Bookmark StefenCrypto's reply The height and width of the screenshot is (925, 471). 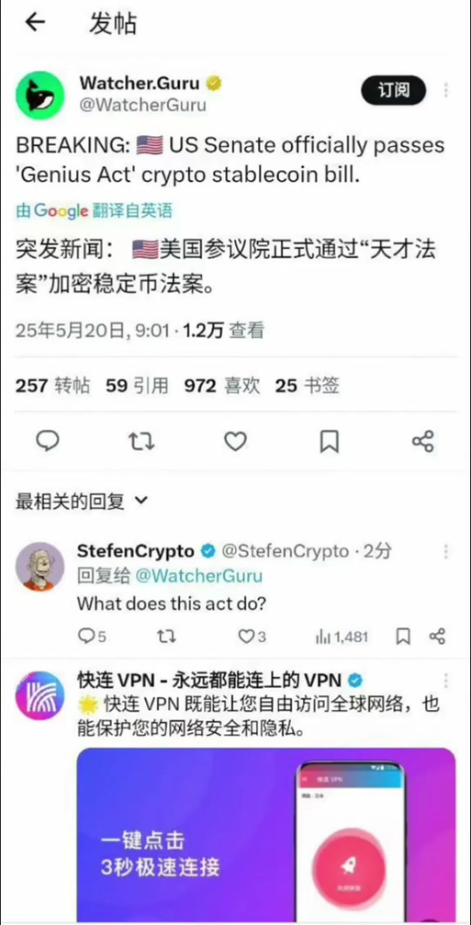click(x=403, y=637)
